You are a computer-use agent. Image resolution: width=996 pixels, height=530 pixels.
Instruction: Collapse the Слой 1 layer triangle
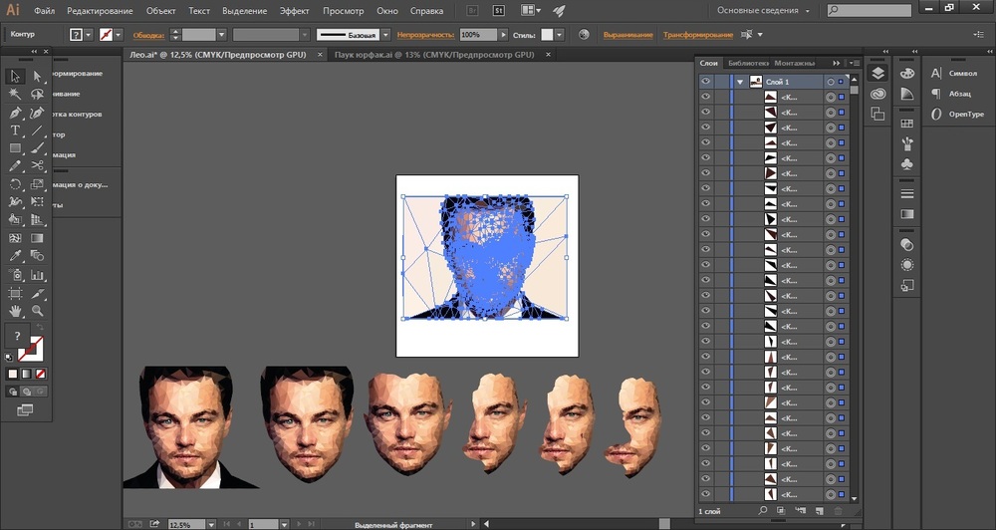pos(740,82)
